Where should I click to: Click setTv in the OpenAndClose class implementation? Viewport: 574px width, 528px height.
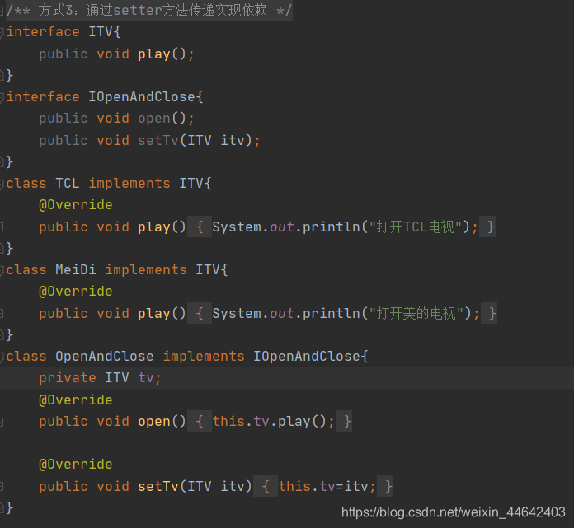[x=158, y=486]
